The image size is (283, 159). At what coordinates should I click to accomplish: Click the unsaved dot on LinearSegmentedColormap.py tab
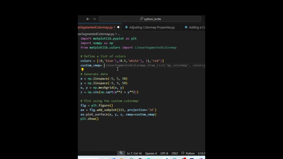118,27
